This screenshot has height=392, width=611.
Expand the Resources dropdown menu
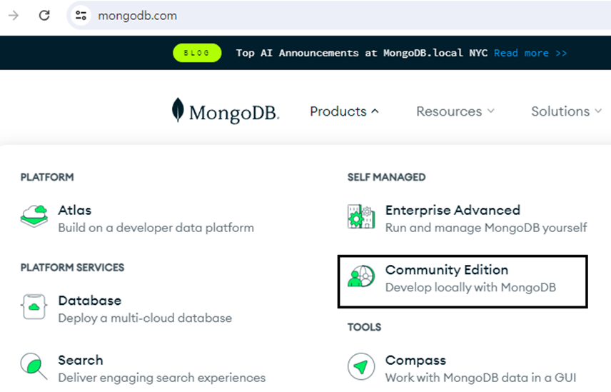point(455,111)
